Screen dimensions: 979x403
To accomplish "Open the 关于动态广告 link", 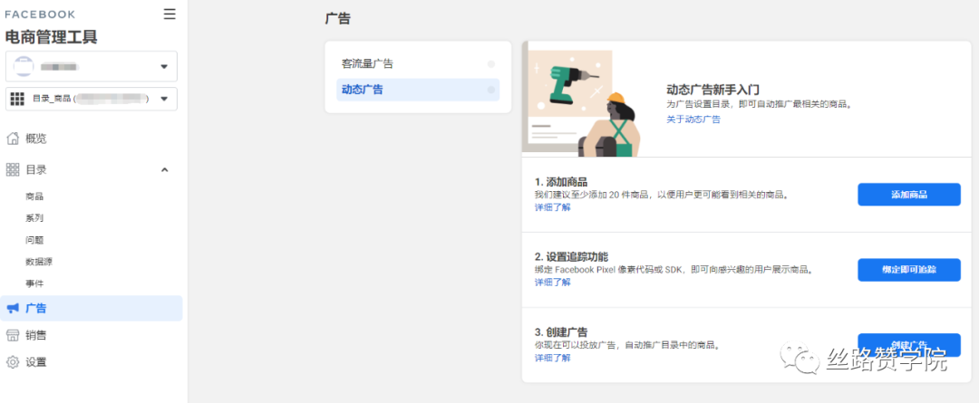I will (x=693, y=120).
